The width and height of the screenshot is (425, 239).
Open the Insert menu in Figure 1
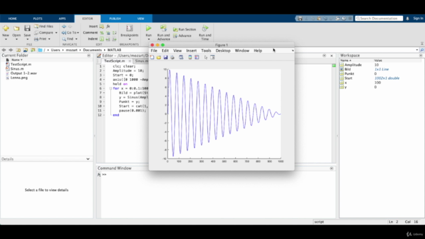[191, 50]
